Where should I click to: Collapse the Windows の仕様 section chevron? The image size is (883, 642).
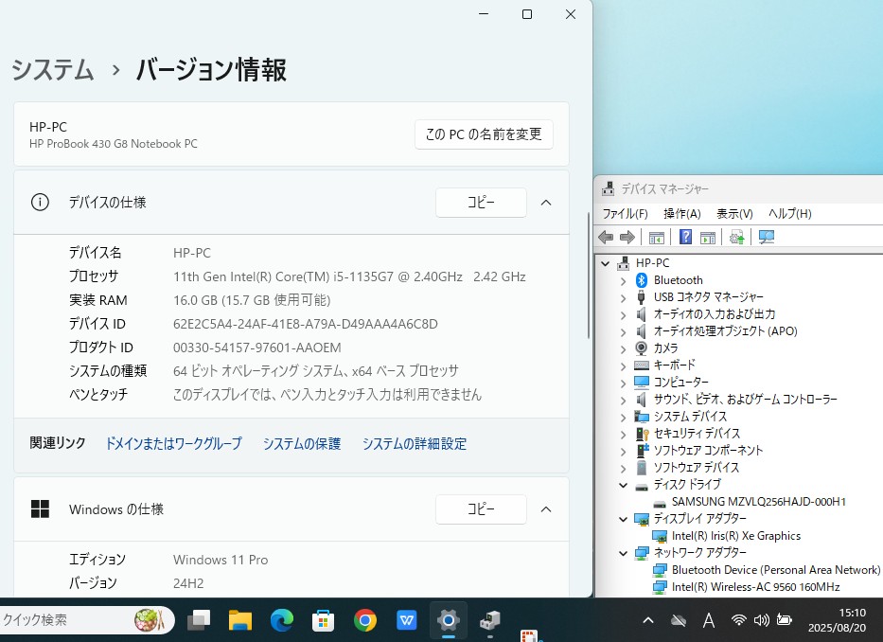[546, 509]
